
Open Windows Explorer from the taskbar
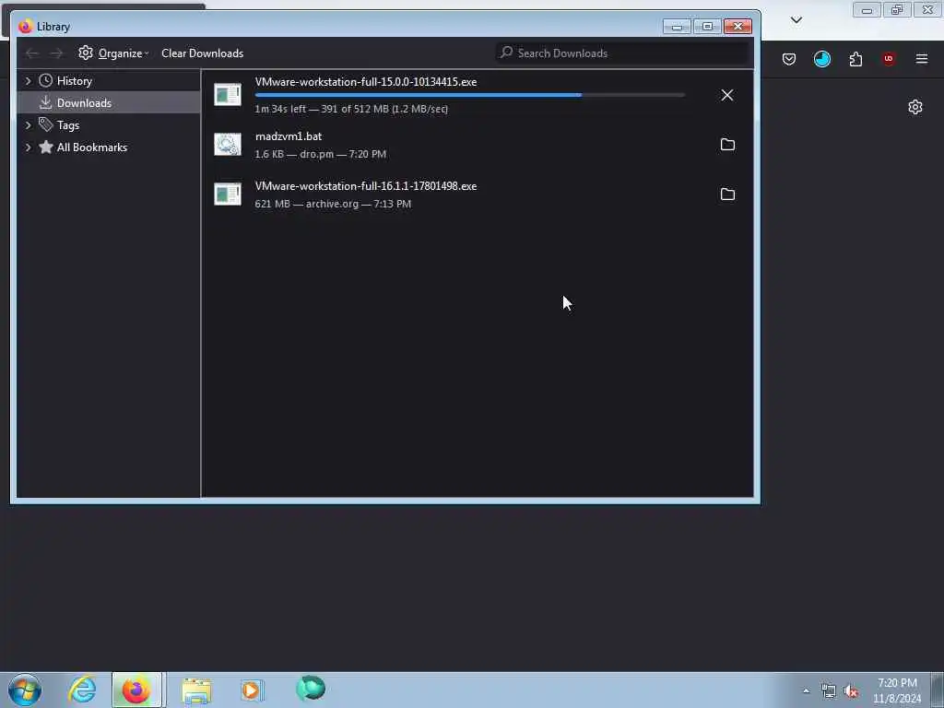click(197, 690)
